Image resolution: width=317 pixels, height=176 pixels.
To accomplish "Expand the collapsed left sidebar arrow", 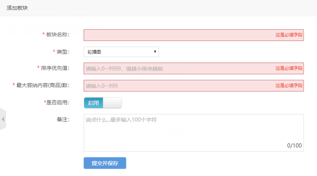I will [3, 119].
